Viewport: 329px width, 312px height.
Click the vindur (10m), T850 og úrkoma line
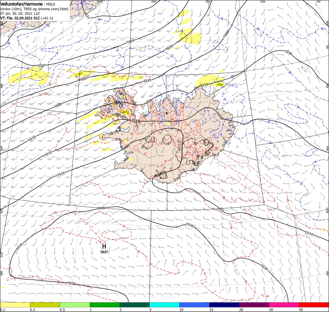tap(35, 9)
